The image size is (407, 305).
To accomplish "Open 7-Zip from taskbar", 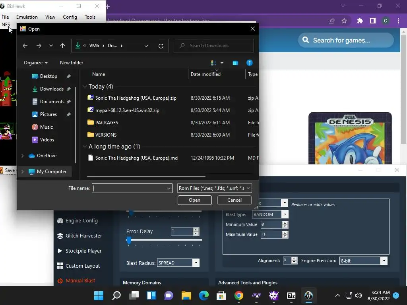I will 291,295.
